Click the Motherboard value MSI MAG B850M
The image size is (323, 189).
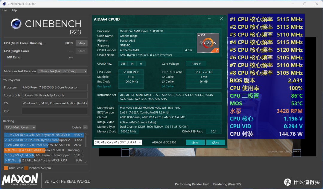point(170,108)
